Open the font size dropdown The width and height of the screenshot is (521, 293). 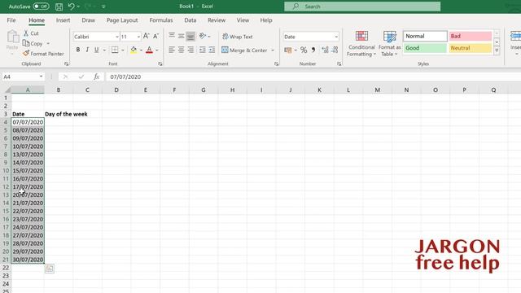(x=138, y=37)
